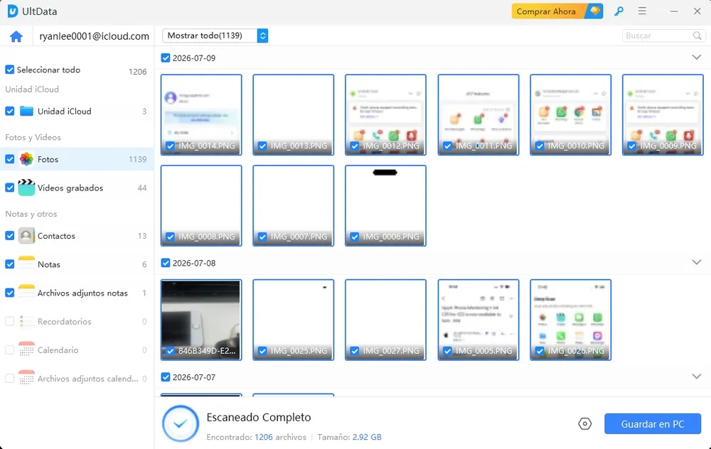The width and height of the screenshot is (711, 449).
Task: Click the Guardar en PC button
Action: point(653,423)
